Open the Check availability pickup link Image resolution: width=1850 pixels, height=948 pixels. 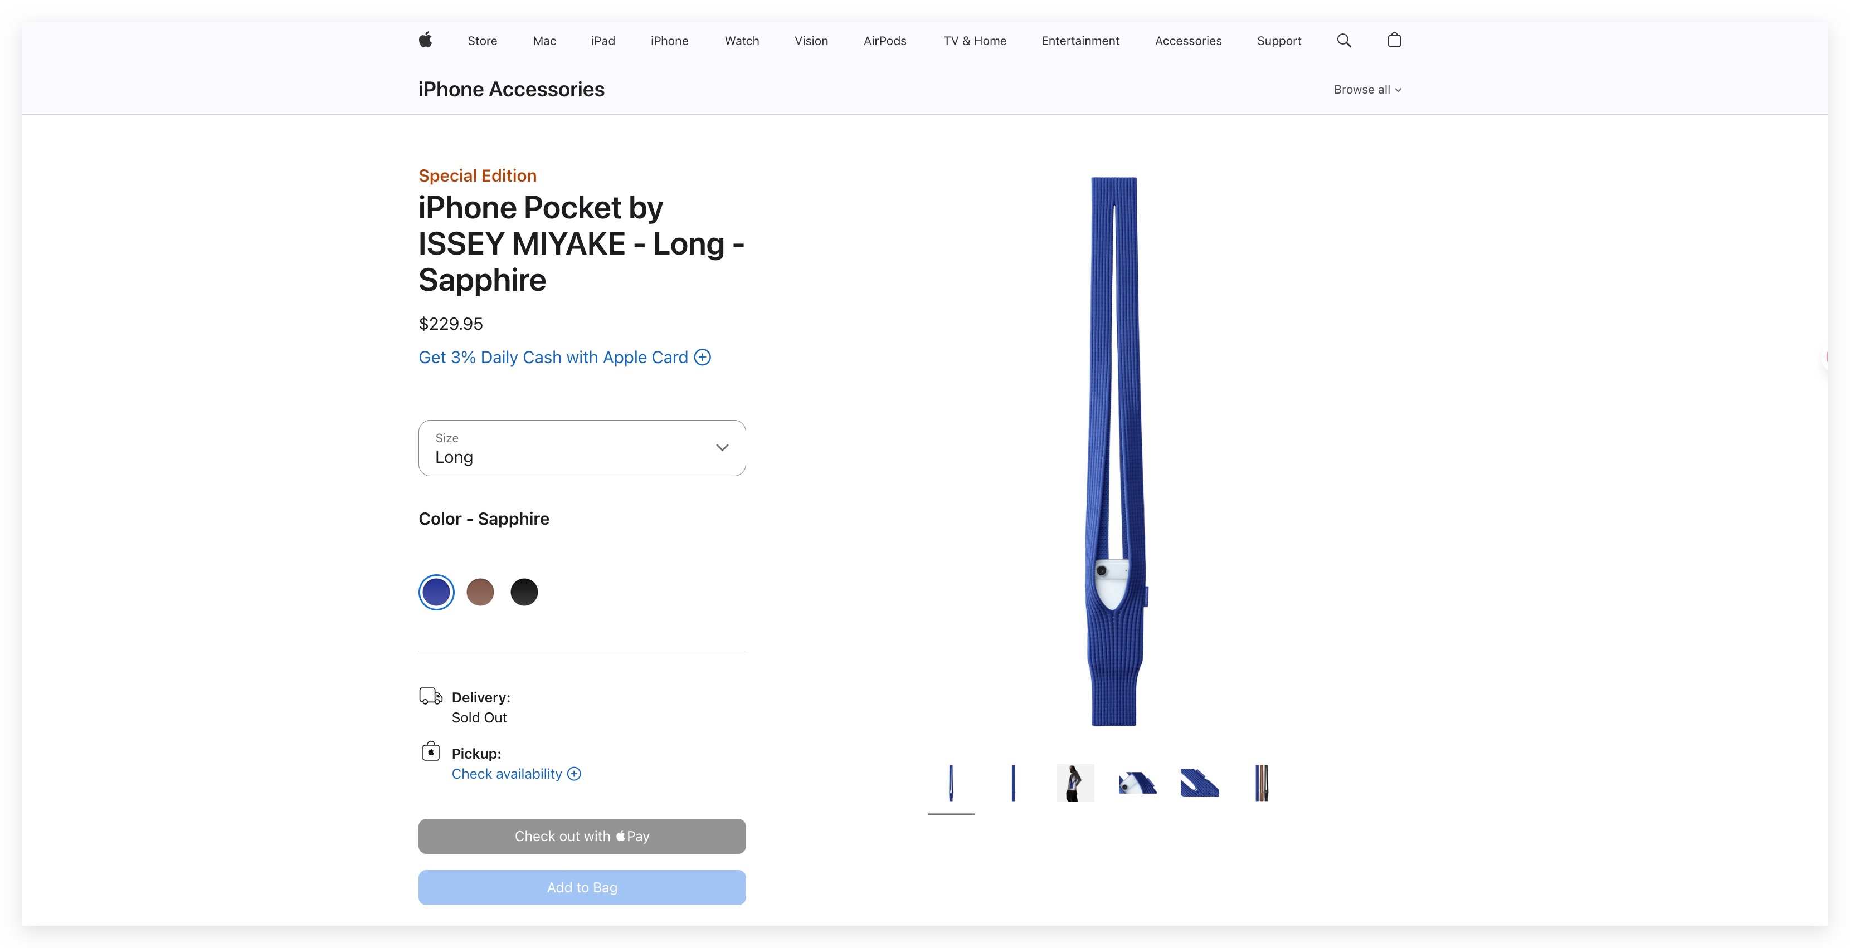507,774
